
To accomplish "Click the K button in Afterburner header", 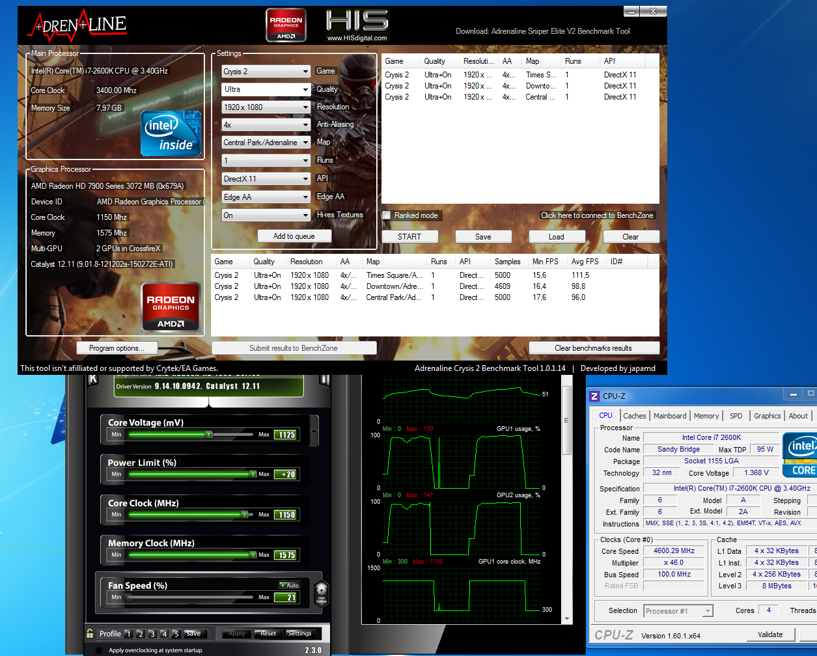I will (92, 379).
